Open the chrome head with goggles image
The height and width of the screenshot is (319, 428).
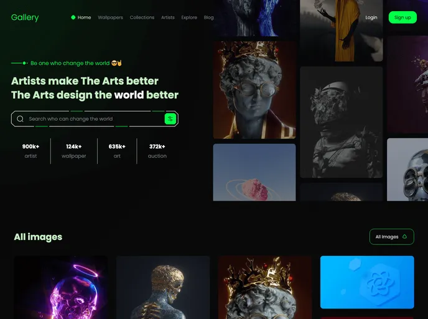(407, 169)
